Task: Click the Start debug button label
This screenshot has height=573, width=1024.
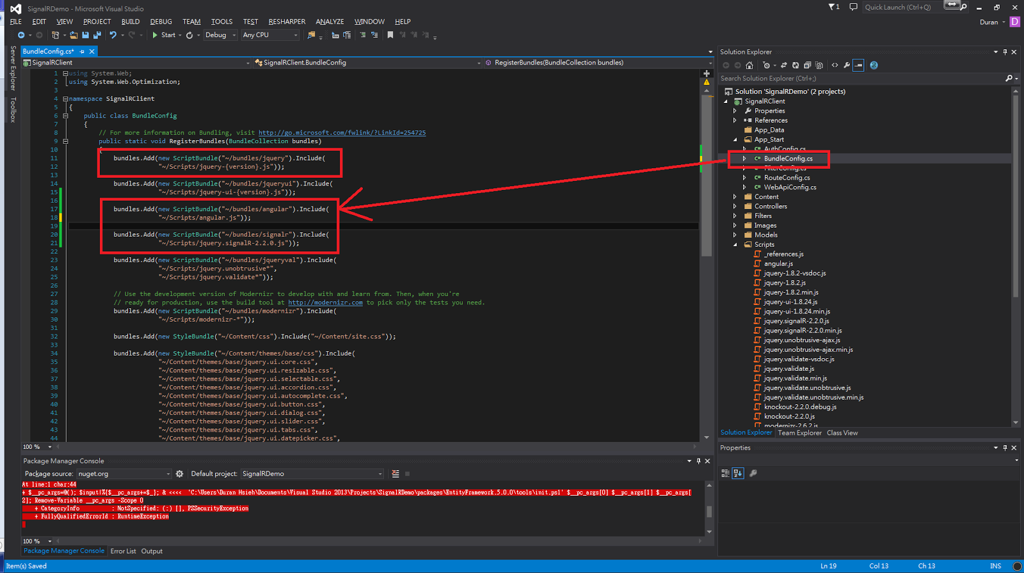Action: pos(168,35)
